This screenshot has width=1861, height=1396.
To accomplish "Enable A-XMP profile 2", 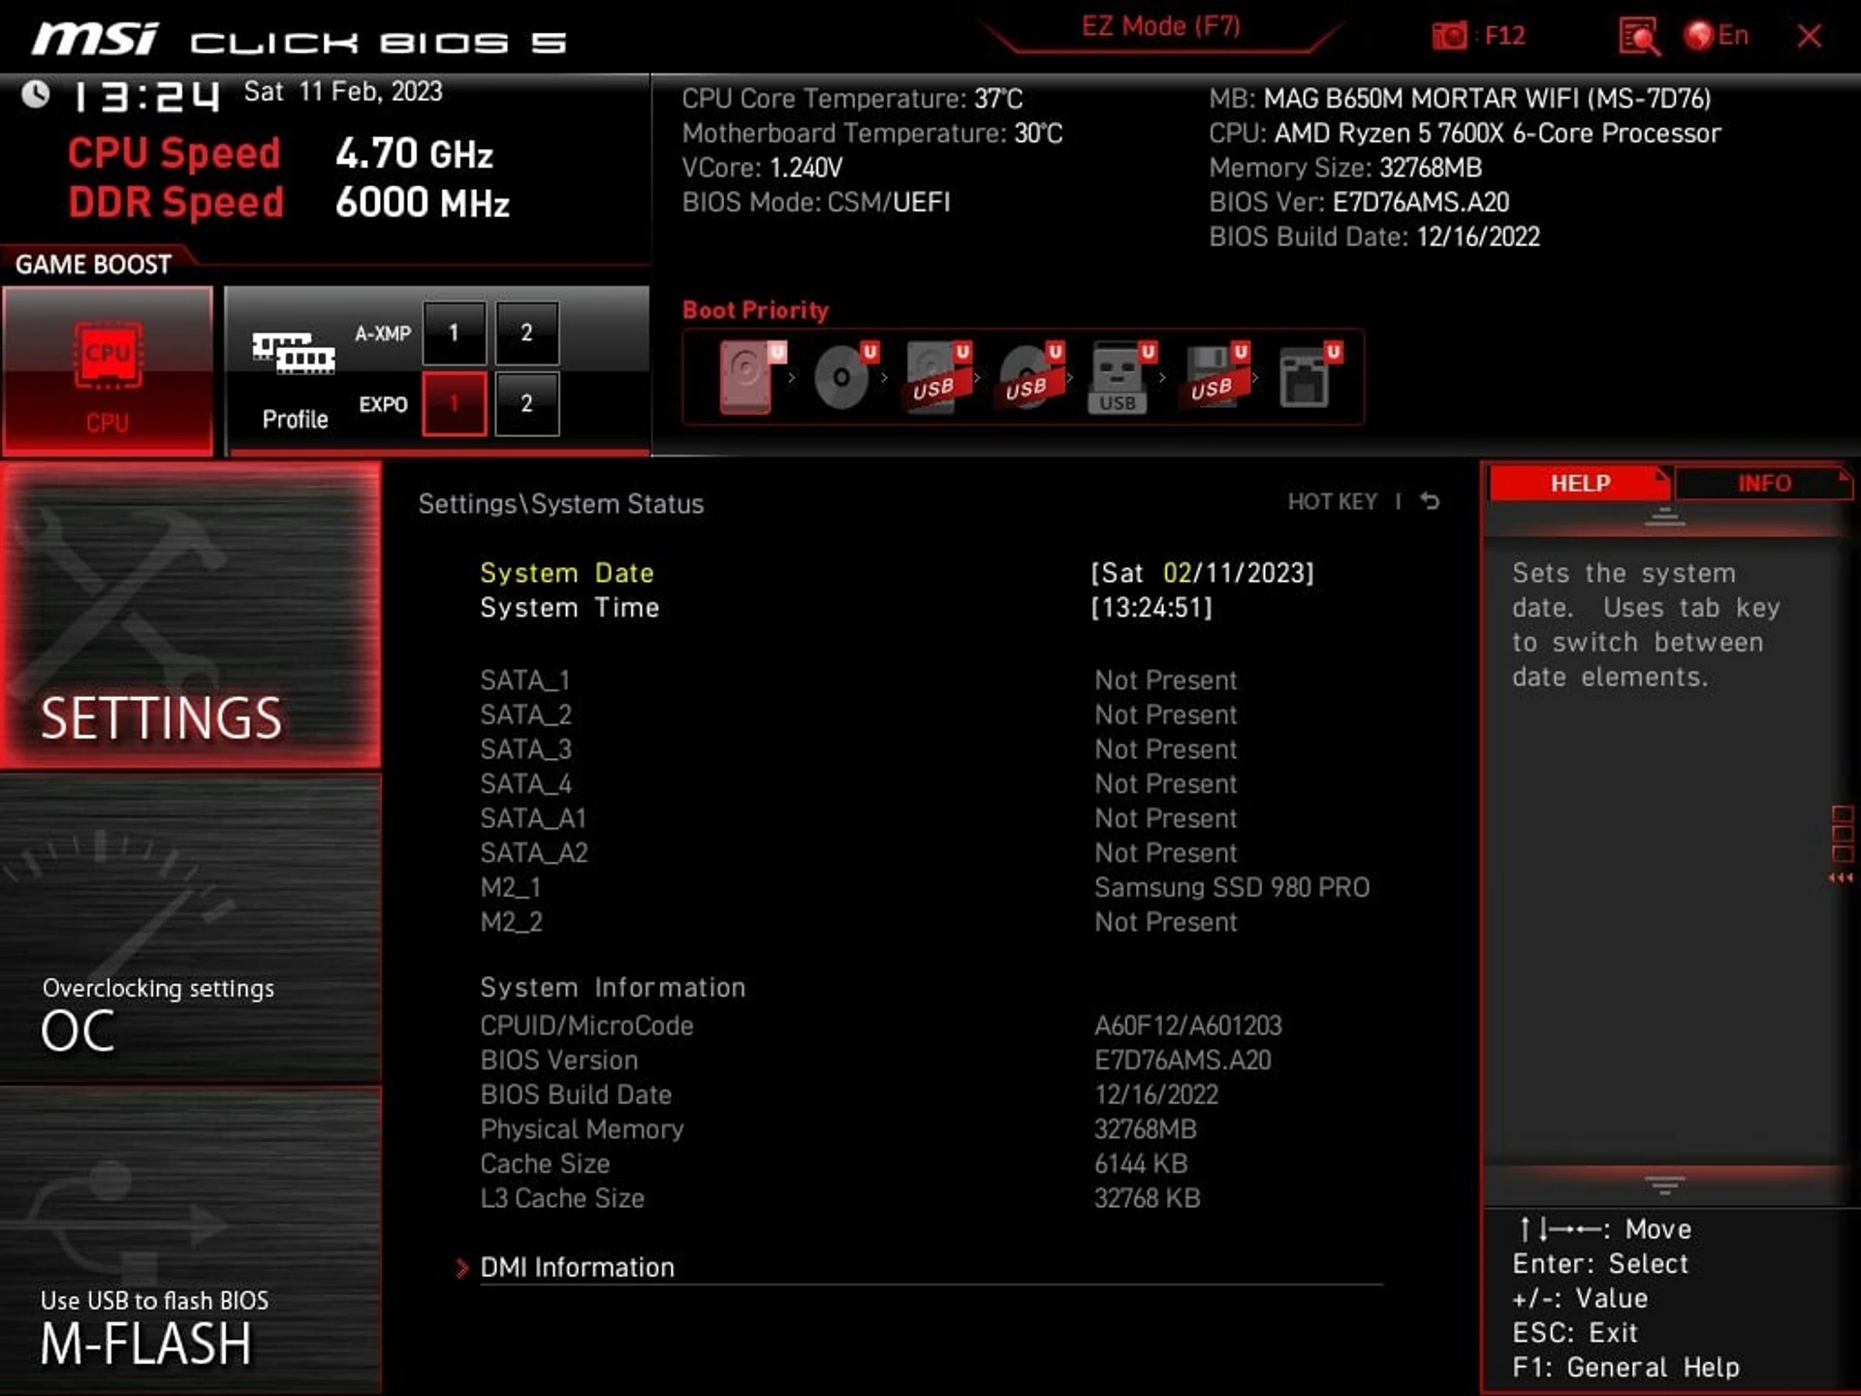I will (x=526, y=333).
